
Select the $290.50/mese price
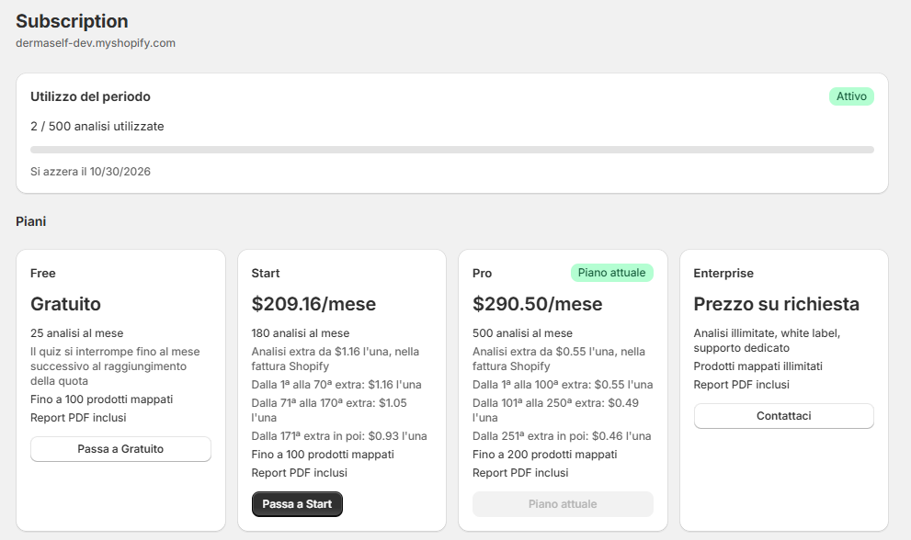(538, 304)
